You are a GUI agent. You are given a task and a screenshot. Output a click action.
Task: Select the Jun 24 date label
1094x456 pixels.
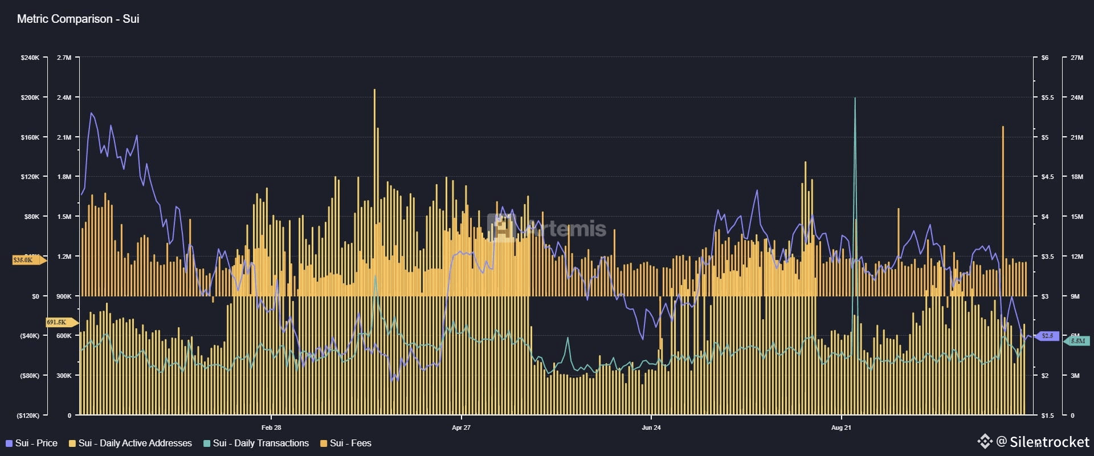(x=651, y=427)
